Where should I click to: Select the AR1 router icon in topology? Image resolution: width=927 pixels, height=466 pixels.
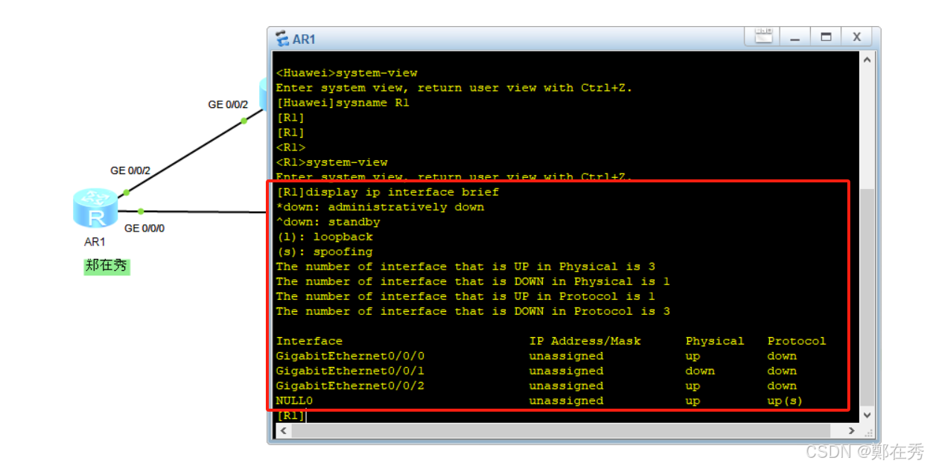tap(95, 209)
